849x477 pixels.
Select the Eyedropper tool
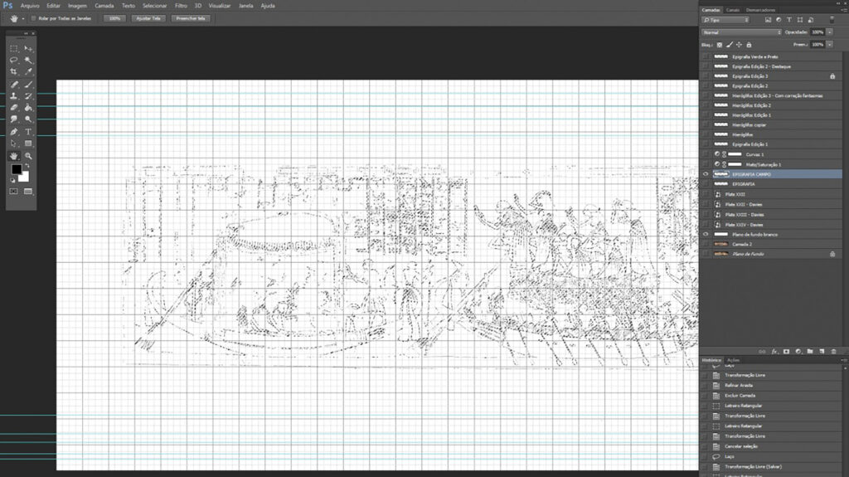point(28,71)
